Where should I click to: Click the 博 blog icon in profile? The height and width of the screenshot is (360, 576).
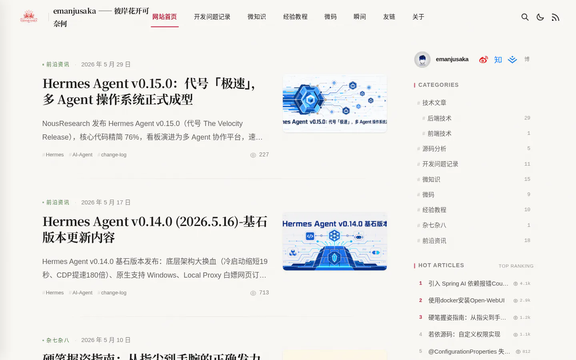527,59
